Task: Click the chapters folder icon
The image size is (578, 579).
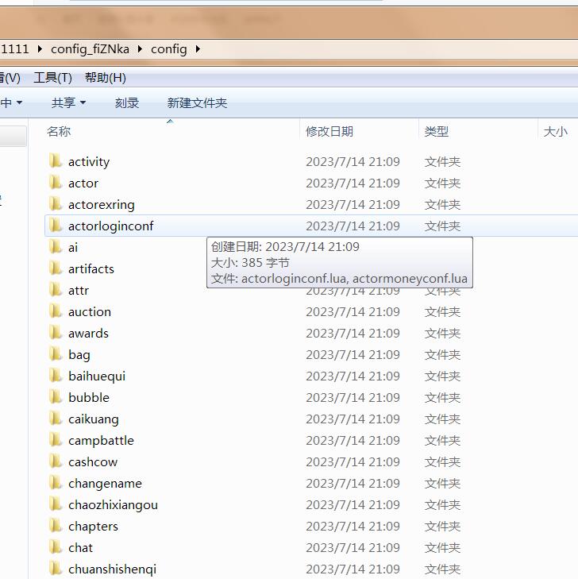Action: point(56,526)
